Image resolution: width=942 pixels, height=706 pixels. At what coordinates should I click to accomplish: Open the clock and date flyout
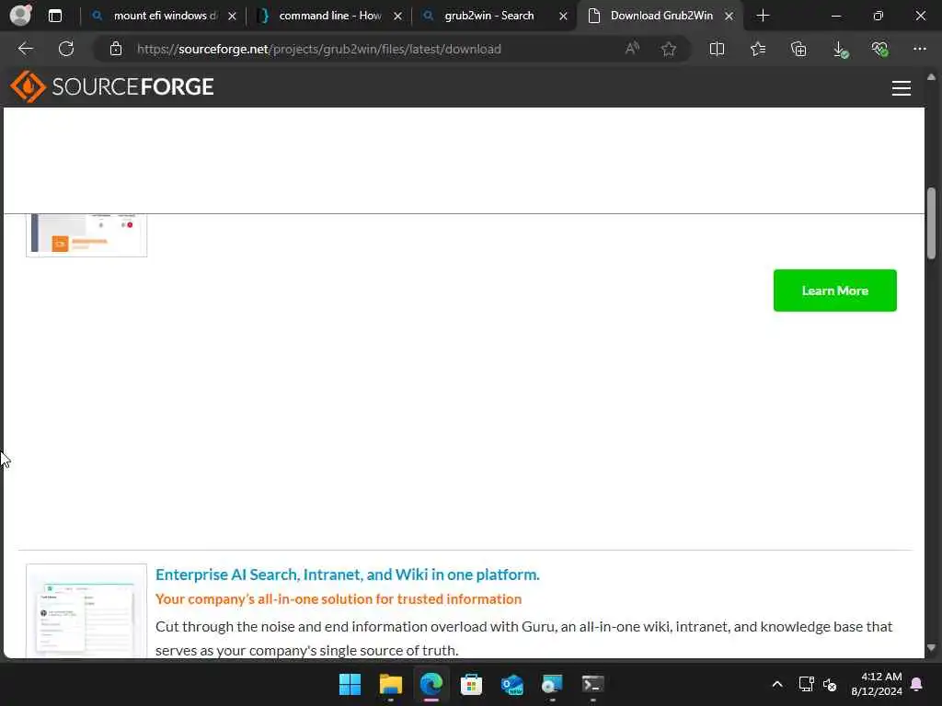point(877,684)
